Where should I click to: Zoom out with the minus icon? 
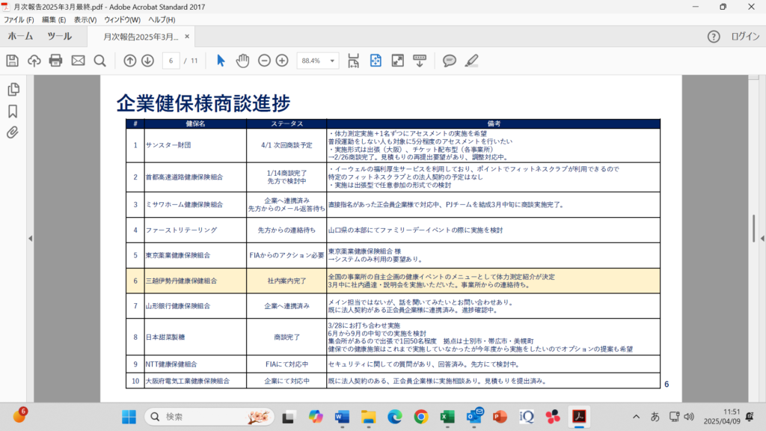[264, 61]
